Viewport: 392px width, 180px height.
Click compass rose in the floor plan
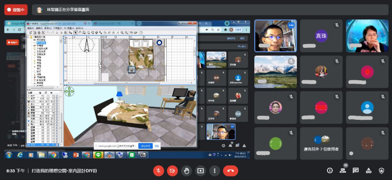(x=87, y=45)
